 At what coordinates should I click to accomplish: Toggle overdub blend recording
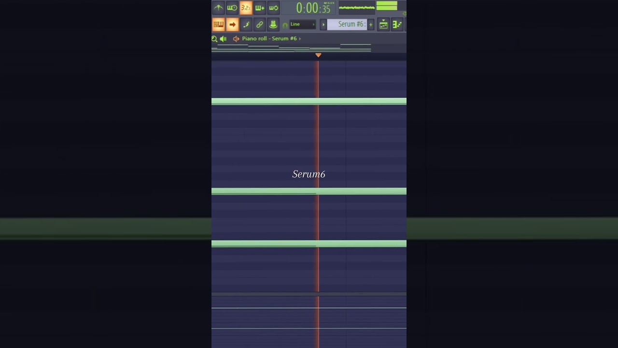click(260, 8)
